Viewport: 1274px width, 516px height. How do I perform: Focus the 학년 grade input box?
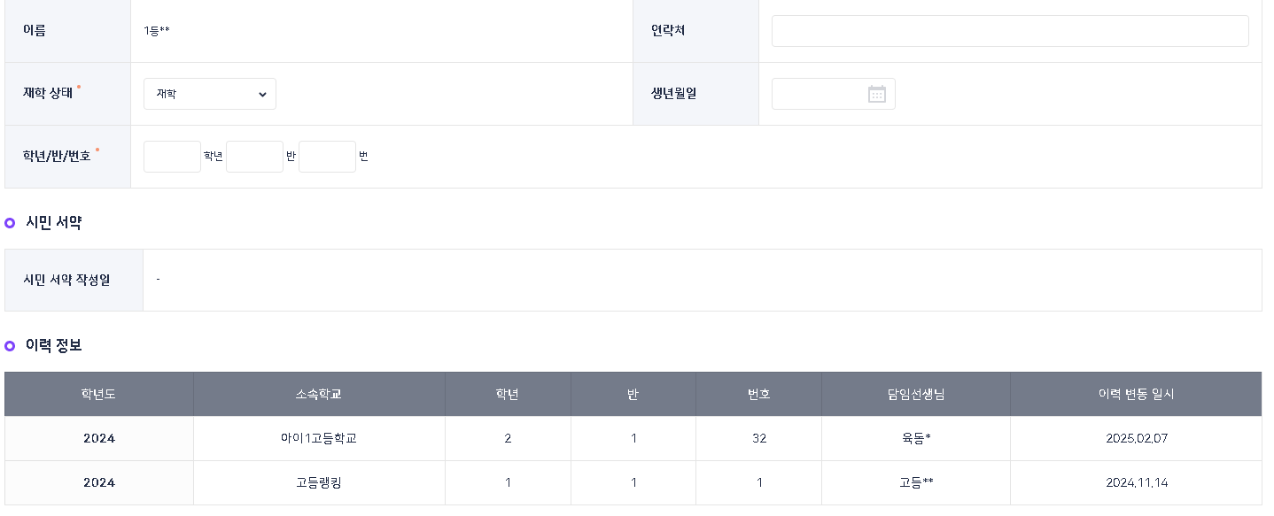pyautogui.click(x=172, y=157)
